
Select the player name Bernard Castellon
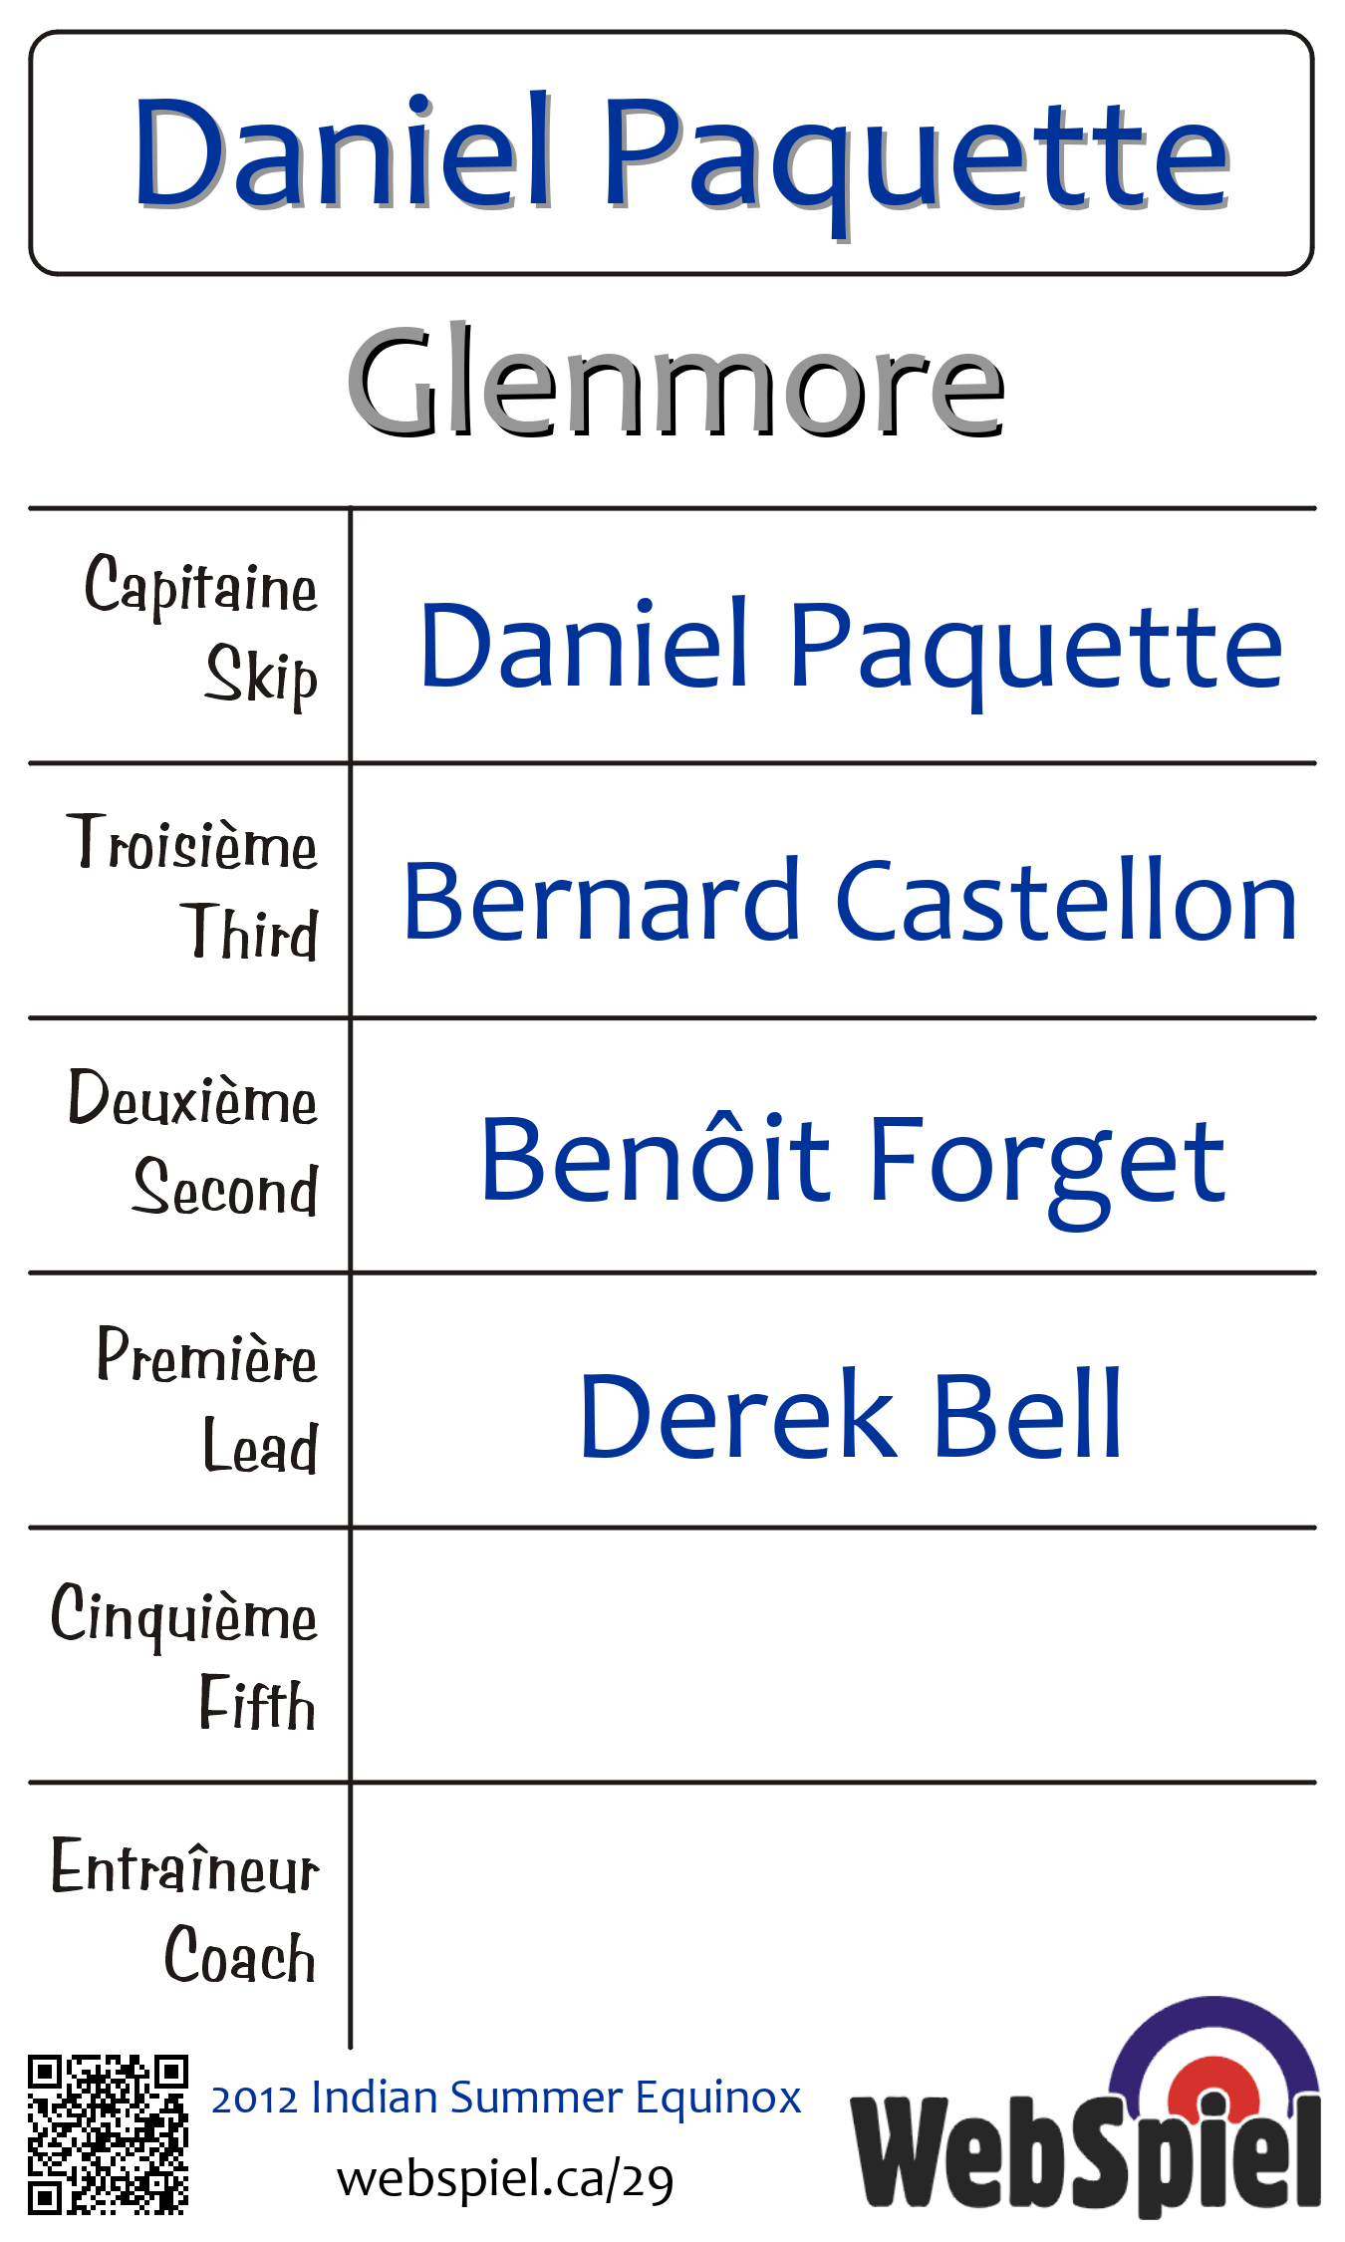pyautogui.click(x=850, y=902)
